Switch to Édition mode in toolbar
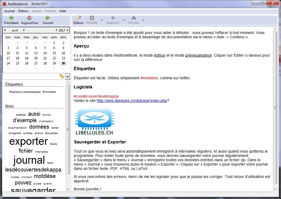The image size is (281, 199). coord(79,20)
